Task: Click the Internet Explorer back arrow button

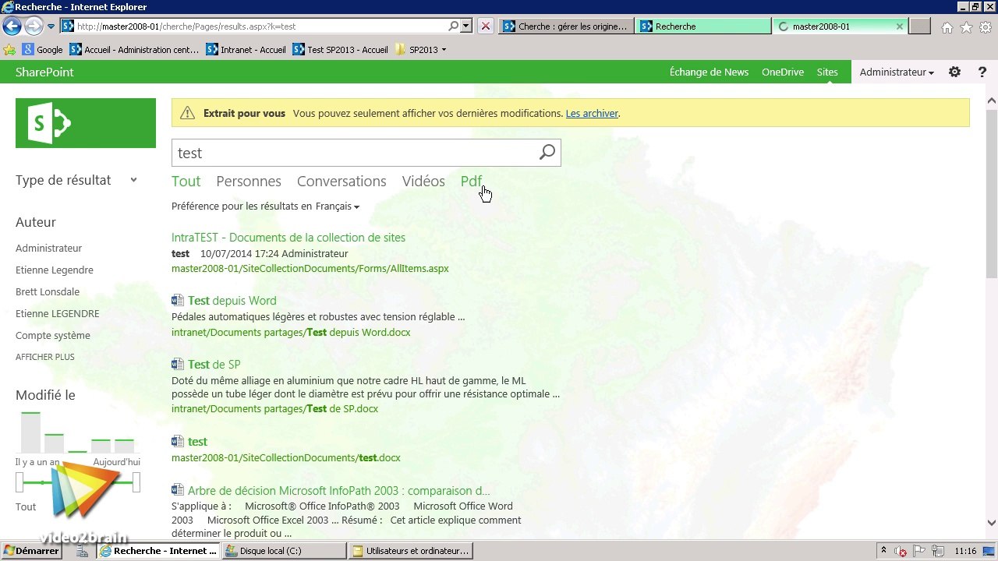Action: pyautogui.click(x=12, y=26)
